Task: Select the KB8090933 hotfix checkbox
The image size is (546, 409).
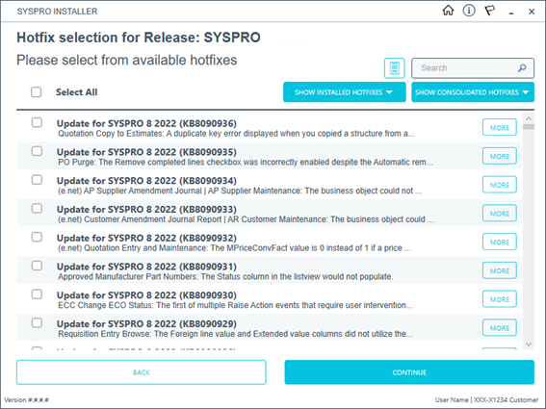Action: (37, 209)
